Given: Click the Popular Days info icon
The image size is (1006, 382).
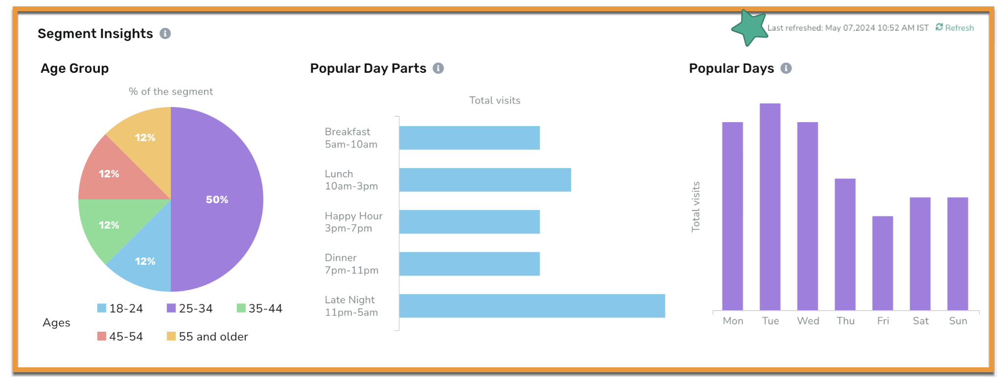Looking at the screenshot, I should point(786,68).
